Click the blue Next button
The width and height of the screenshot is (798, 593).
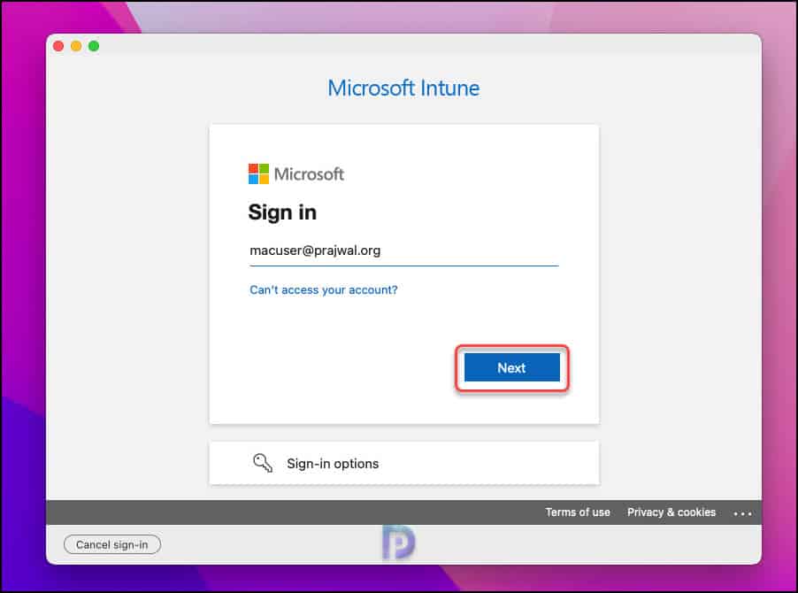[511, 367]
